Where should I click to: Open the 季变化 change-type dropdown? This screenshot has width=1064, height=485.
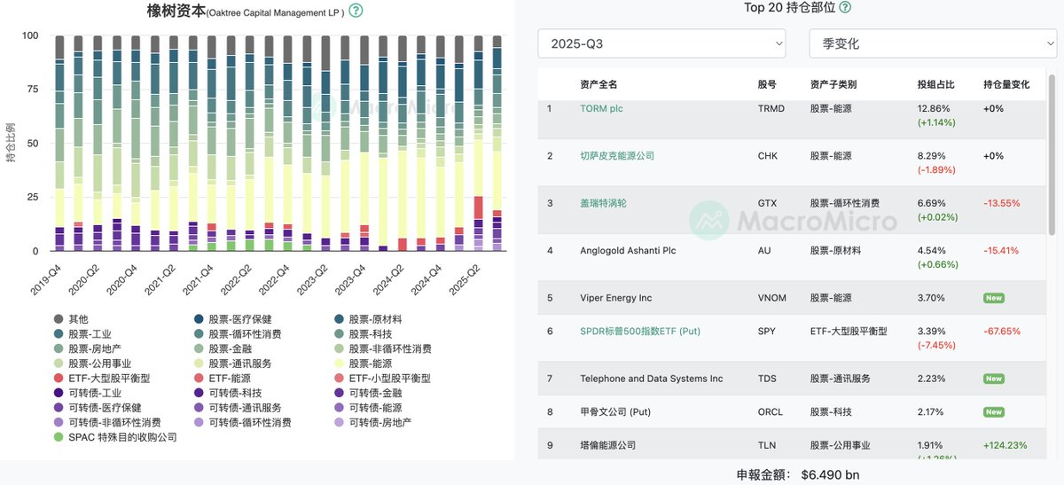933,43
